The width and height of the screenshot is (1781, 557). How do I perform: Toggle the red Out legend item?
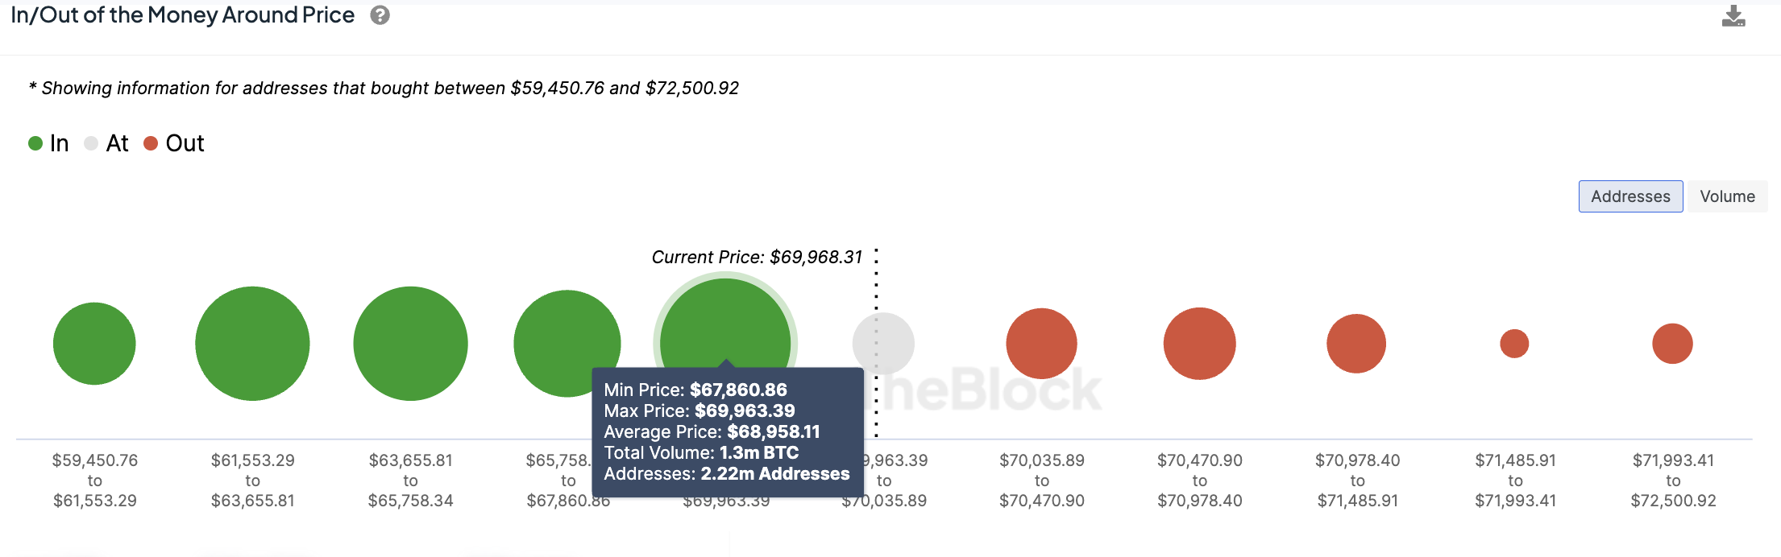(x=174, y=143)
